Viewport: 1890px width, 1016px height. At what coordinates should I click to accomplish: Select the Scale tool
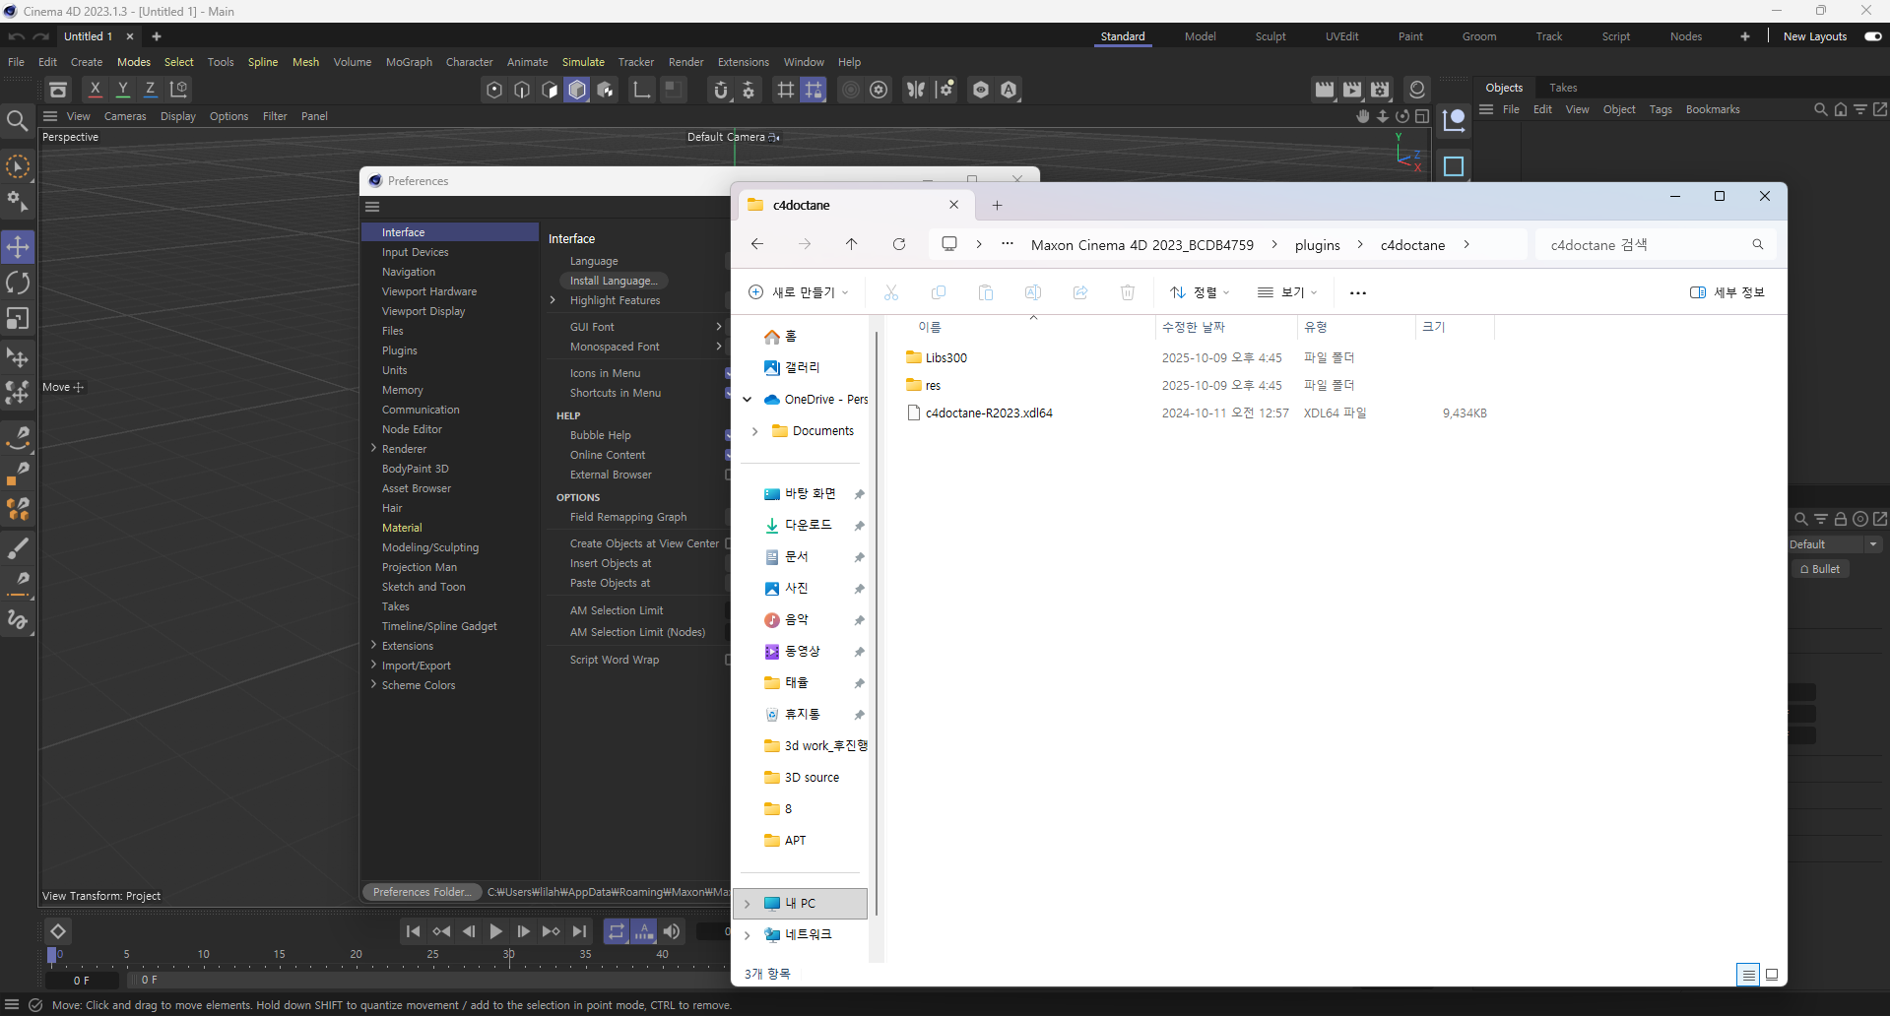click(18, 319)
